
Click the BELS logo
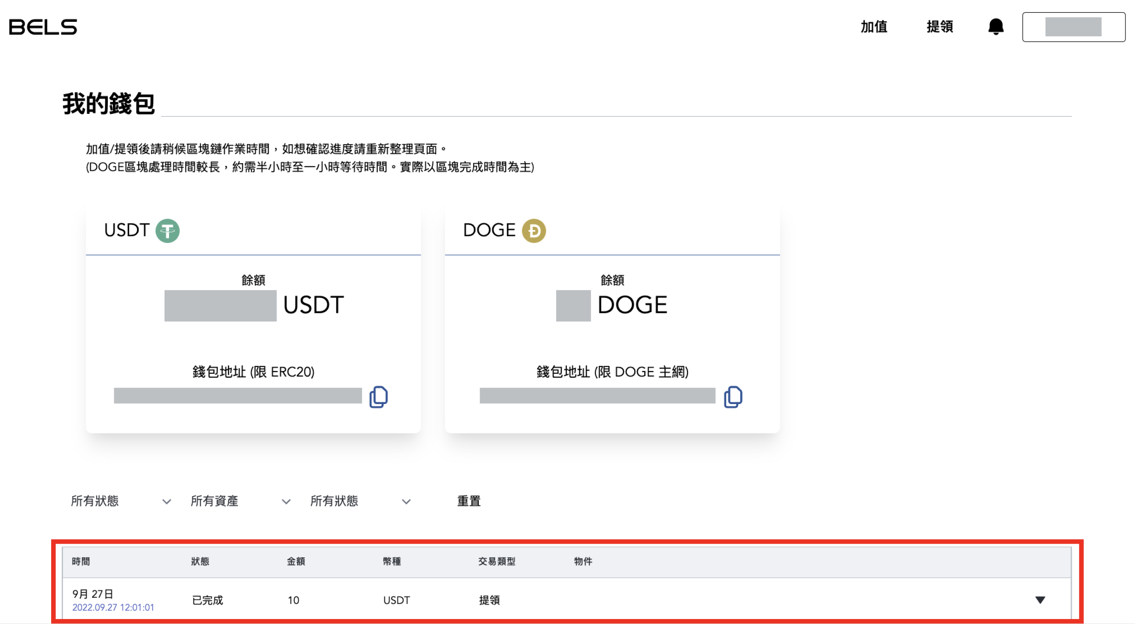click(x=43, y=27)
